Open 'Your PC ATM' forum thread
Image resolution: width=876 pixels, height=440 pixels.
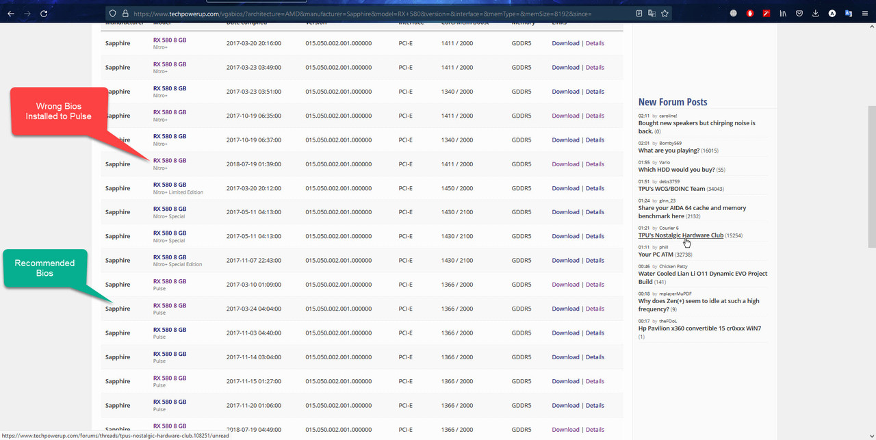[x=656, y=255]
